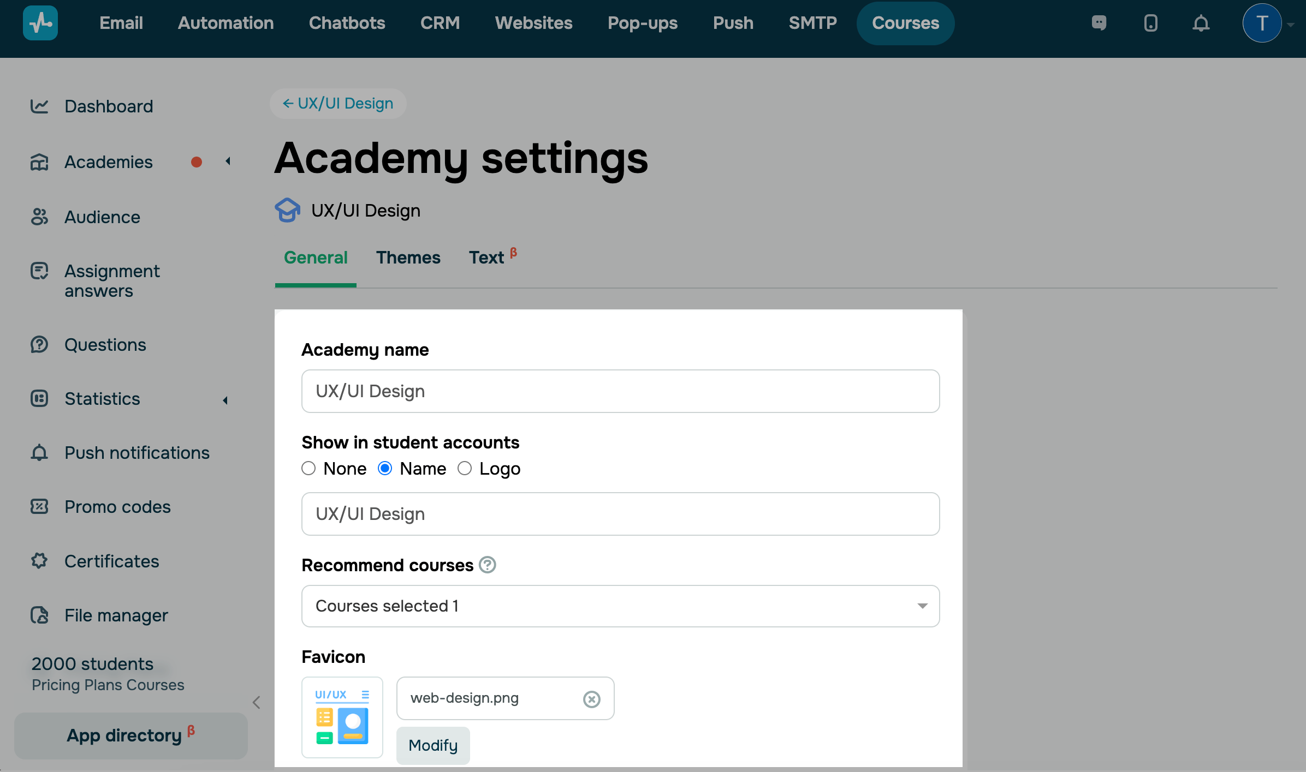Click the SendPulse logo icon
This screenshot has height=772, width=1306.
coord(40,23)
